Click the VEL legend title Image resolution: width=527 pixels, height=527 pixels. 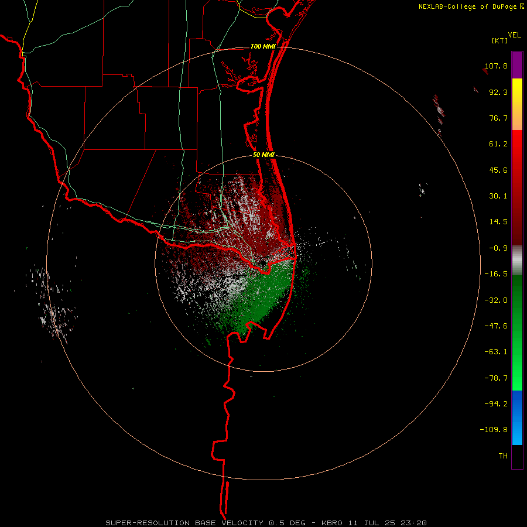click(514, 35)
